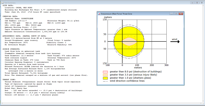Close the Text Summary window
205x106 pixels.
(202, 3)
